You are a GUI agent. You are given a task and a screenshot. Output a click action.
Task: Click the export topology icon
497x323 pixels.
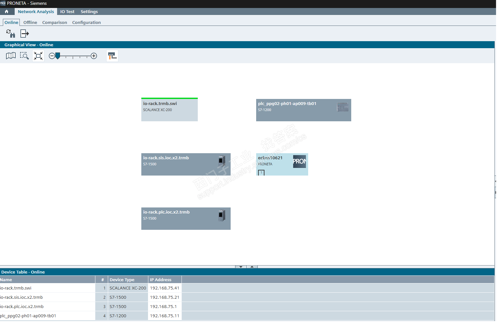[25, 34]
